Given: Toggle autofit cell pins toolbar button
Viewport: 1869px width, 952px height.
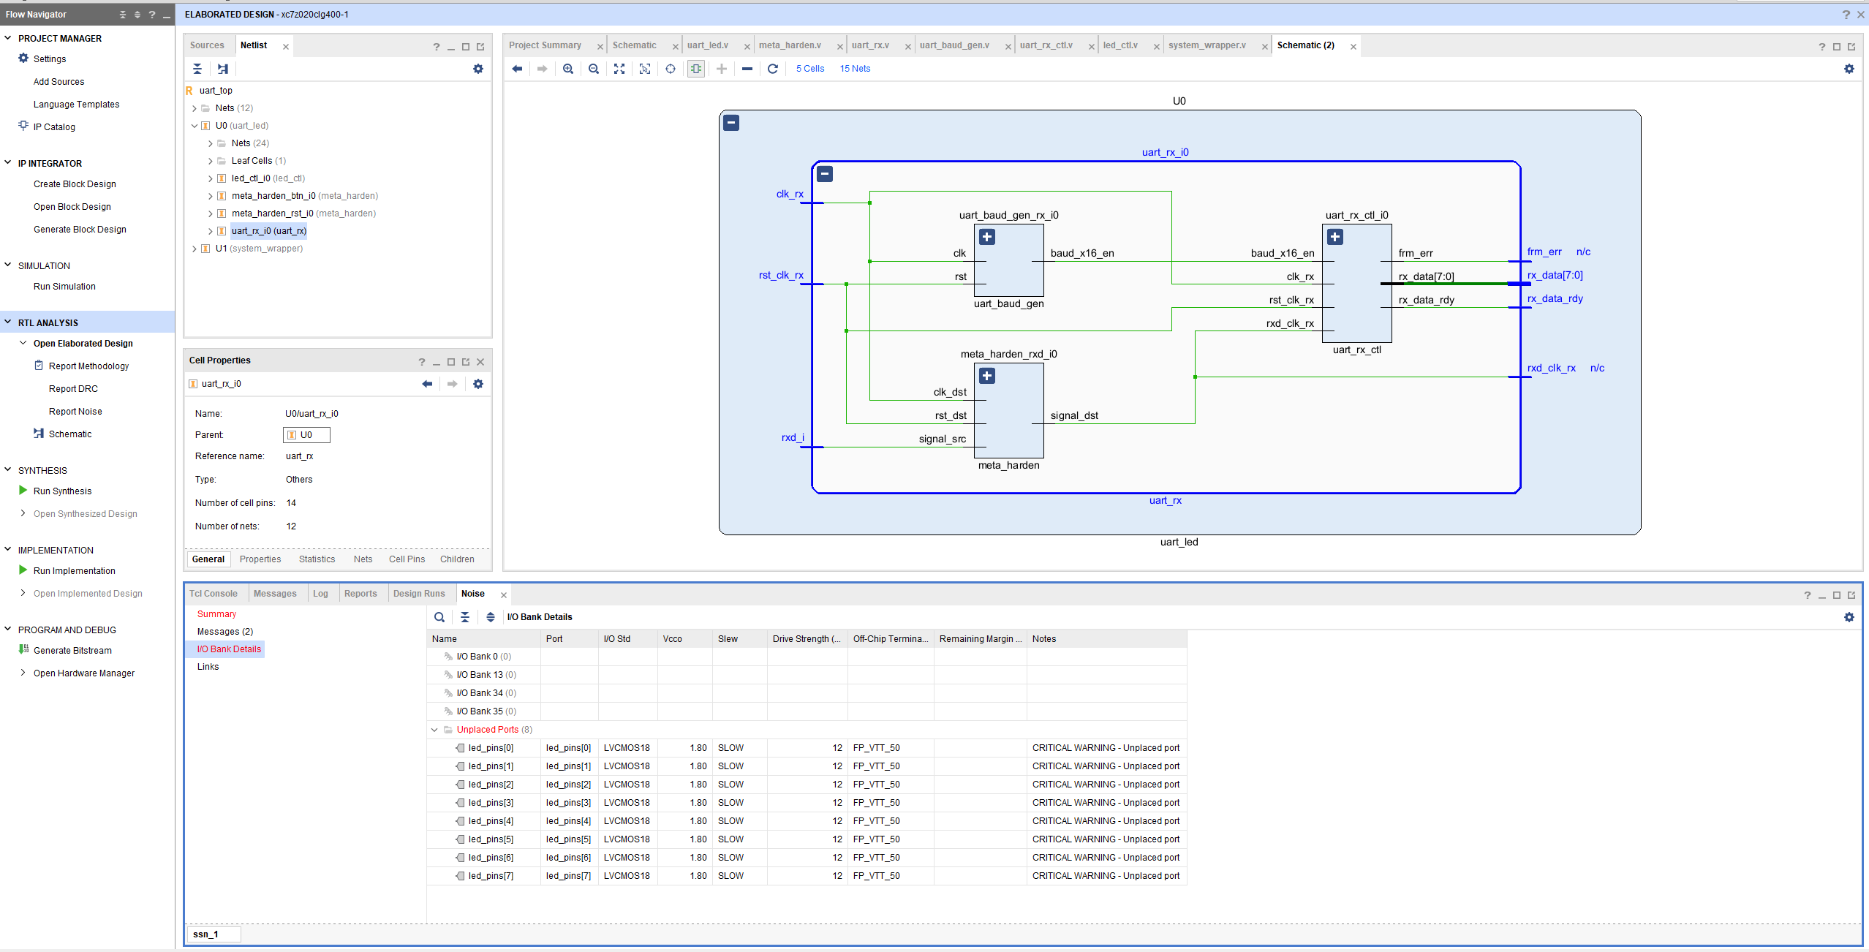Looking at the screenshot, I should pos(695,69).
